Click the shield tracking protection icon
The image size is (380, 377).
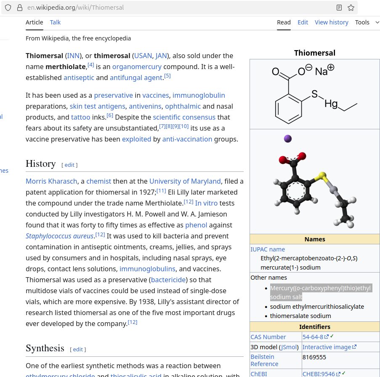[8, 8]
